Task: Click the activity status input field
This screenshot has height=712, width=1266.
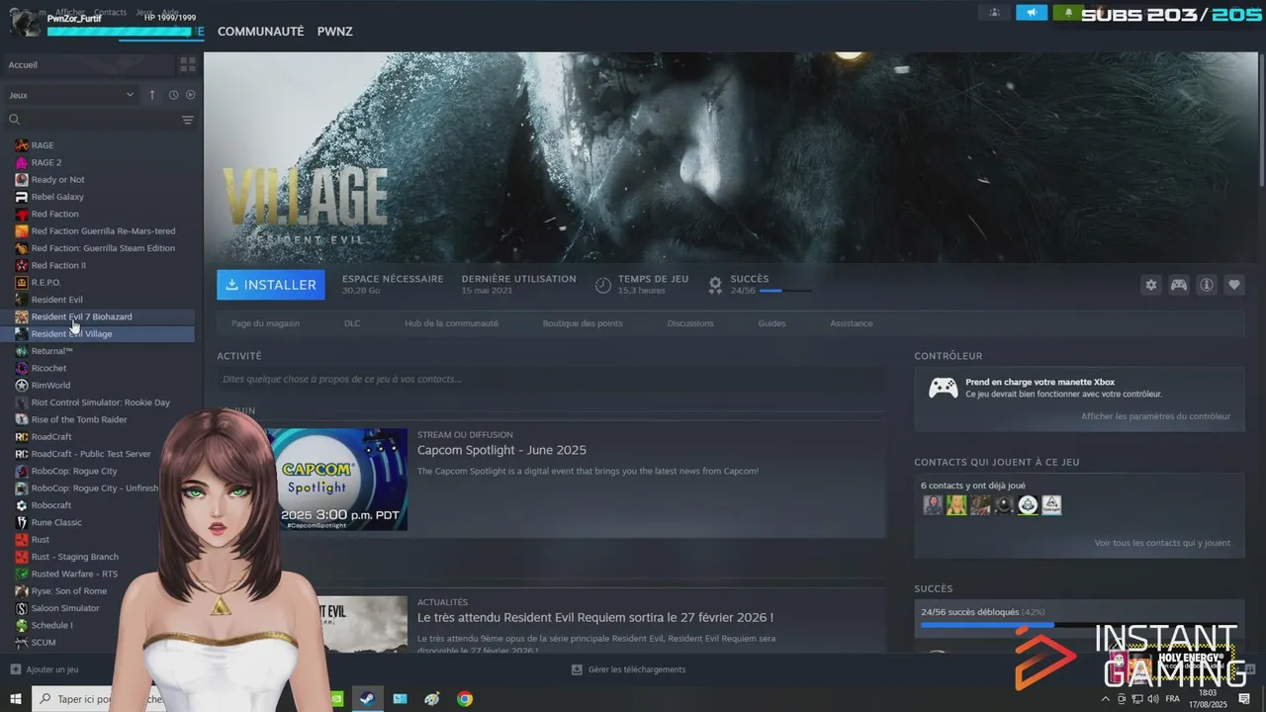Action: 551,379
